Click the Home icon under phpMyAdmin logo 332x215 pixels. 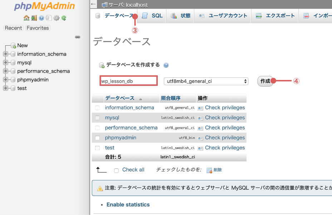[x=26, y=18]
